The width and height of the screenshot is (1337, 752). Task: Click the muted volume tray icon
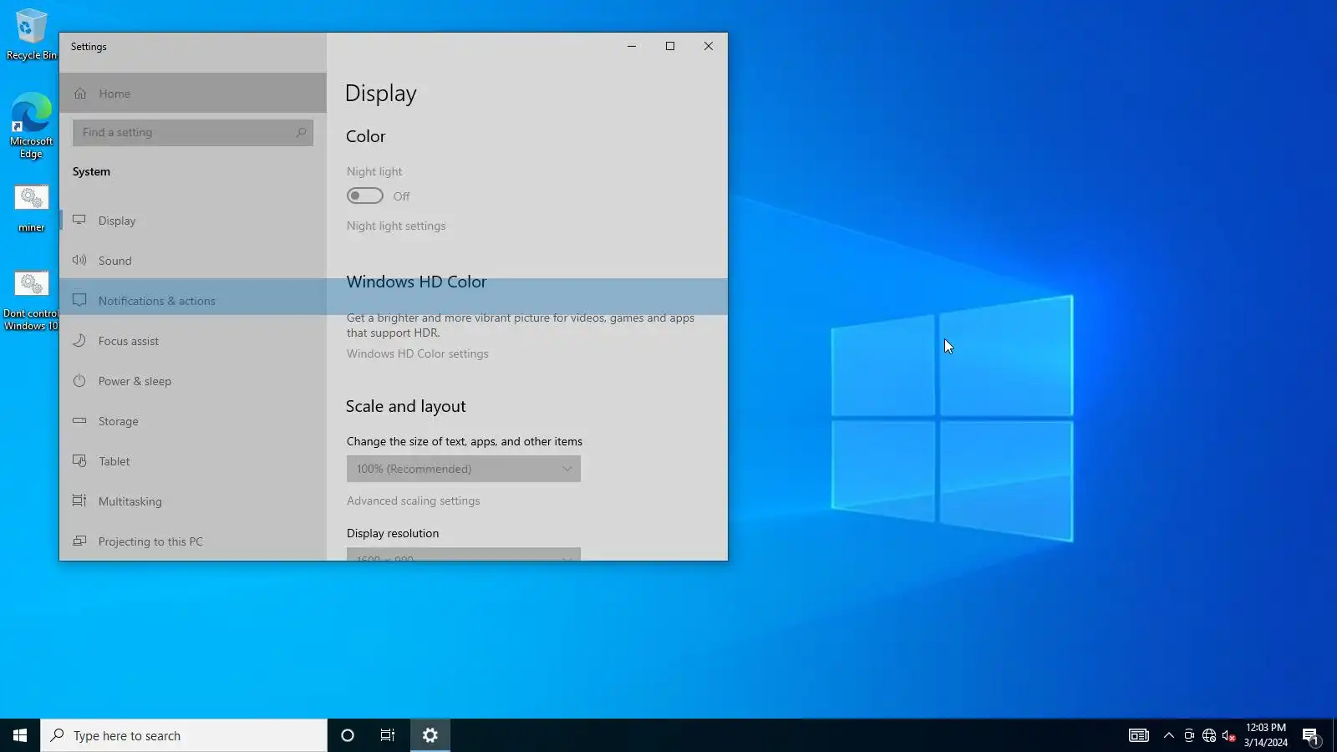click(x=1229, y=735)
